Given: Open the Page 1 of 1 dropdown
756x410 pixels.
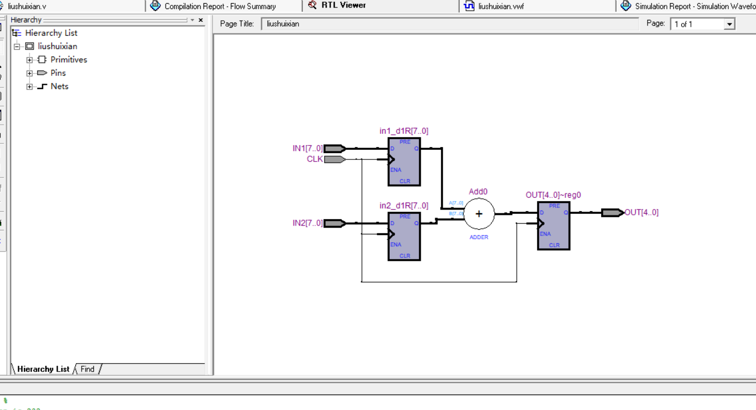Looking at the screenshot, I should coord(729,24).
